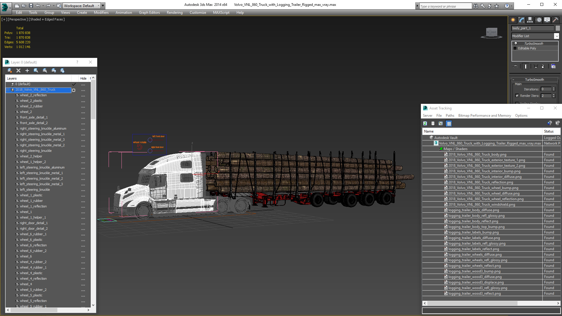Click the Pin Stack icon below modifier stack
This screenshot has height=316, width=562.
[515, 66]
